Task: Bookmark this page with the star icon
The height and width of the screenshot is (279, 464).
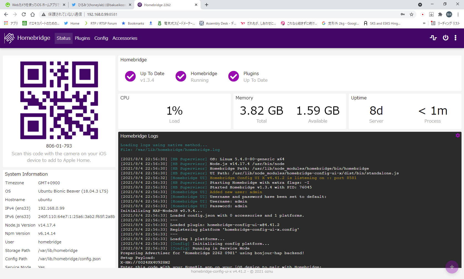Action: [x=412, y=14]
